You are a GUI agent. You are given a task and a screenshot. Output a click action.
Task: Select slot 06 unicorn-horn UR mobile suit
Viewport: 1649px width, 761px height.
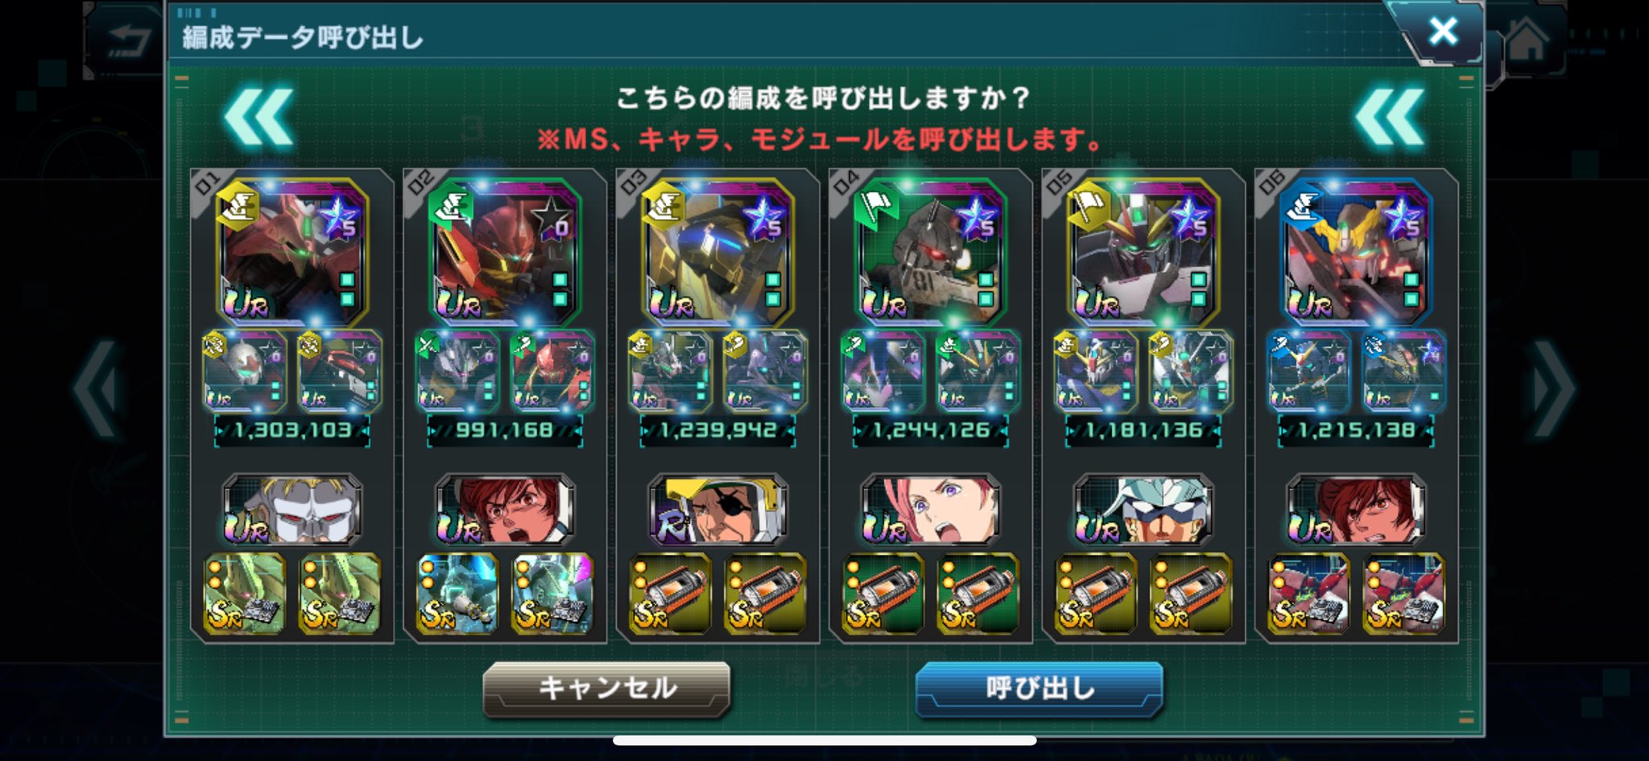(1357, 251)
